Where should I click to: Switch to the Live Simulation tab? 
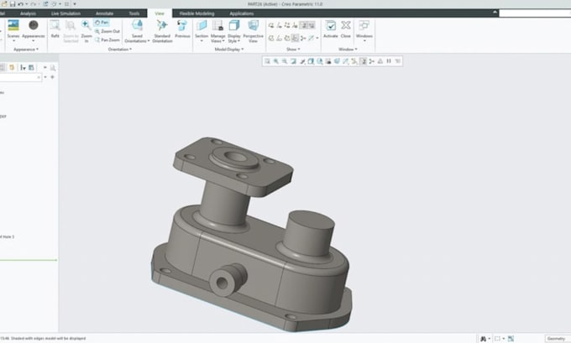point(65,13)
